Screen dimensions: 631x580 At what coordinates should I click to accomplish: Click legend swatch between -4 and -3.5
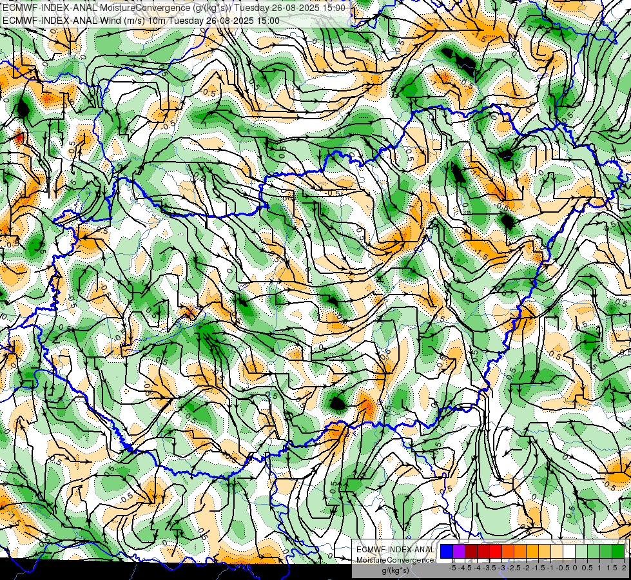click(x=483, y=551)
